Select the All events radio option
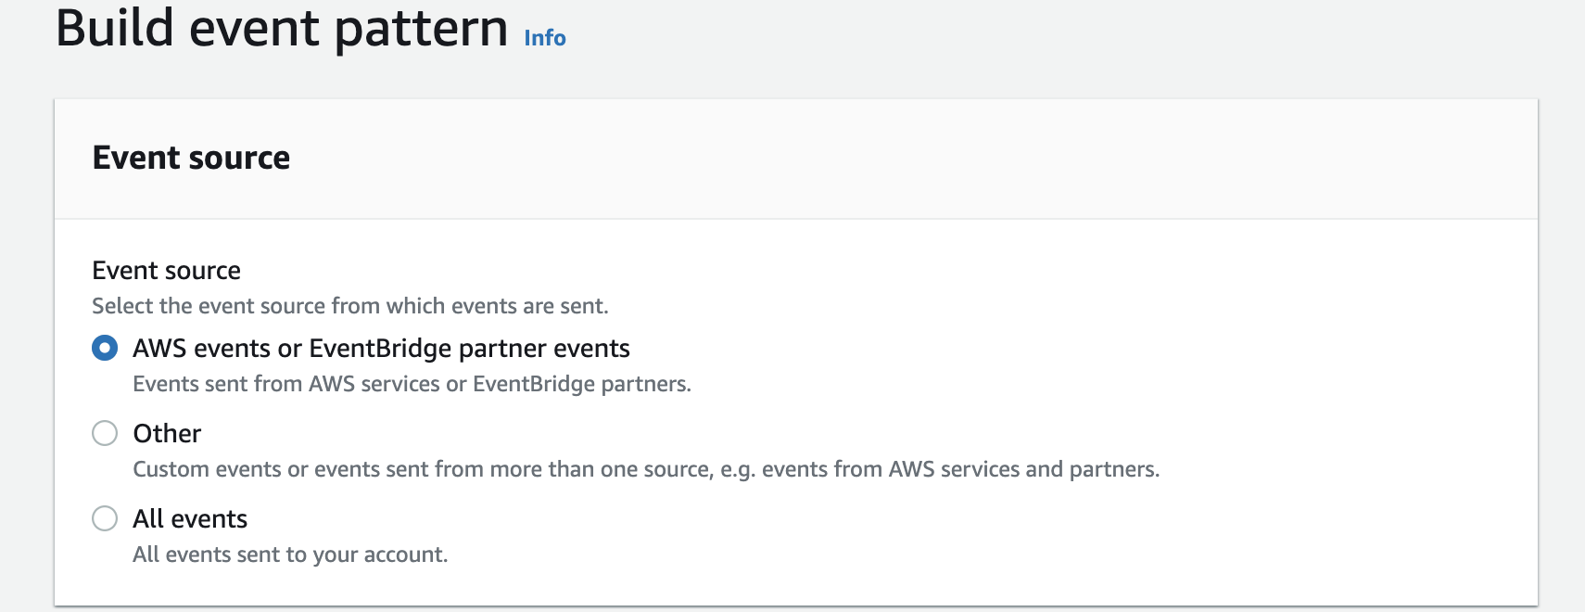Viewport: 1585px width, 612px height. click(x=105, y=518)
